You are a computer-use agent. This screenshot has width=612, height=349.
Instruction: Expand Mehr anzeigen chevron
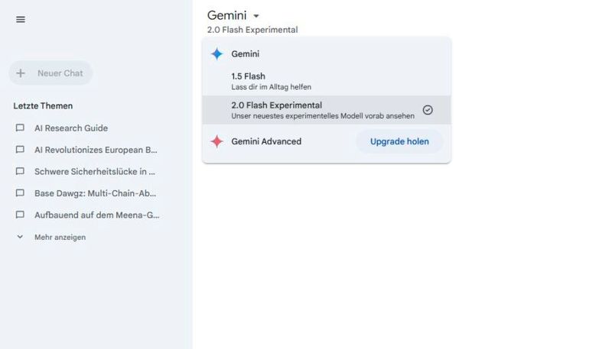click(21, 238)
